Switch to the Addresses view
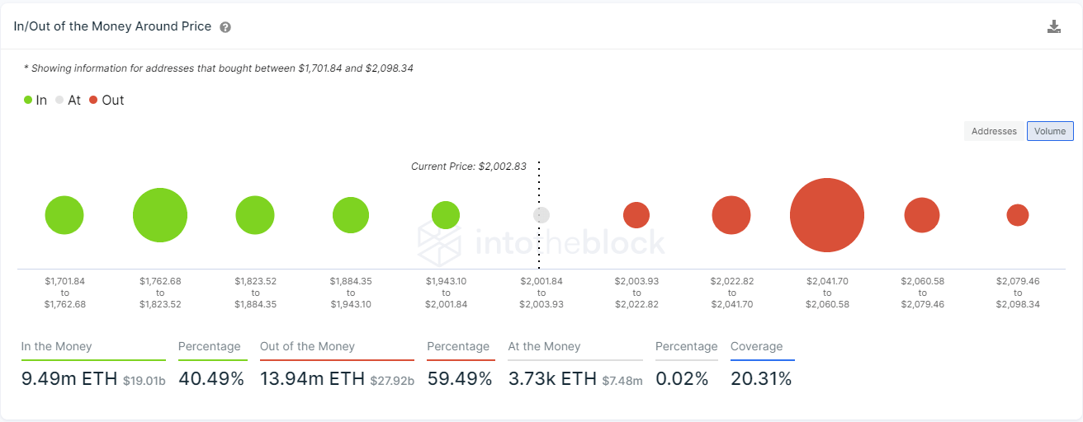This screenshot has width=1083, height=422. click(994, 131)
